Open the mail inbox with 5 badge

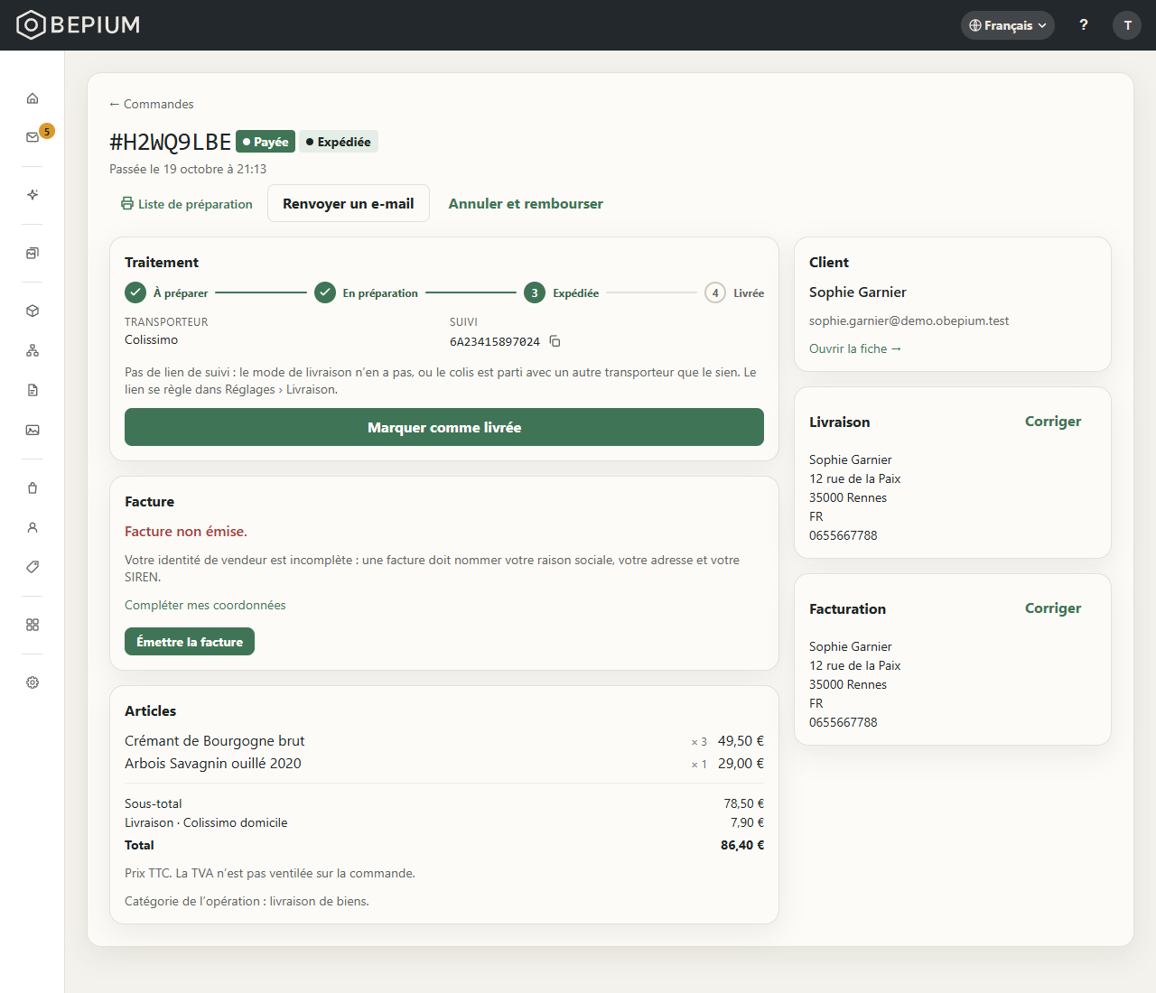[33, 137]
